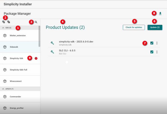Uncheck the SLC CLI 6.0.5 update checkbox
The width and height of the screenshot is (167, 114).
coord(152,52)
